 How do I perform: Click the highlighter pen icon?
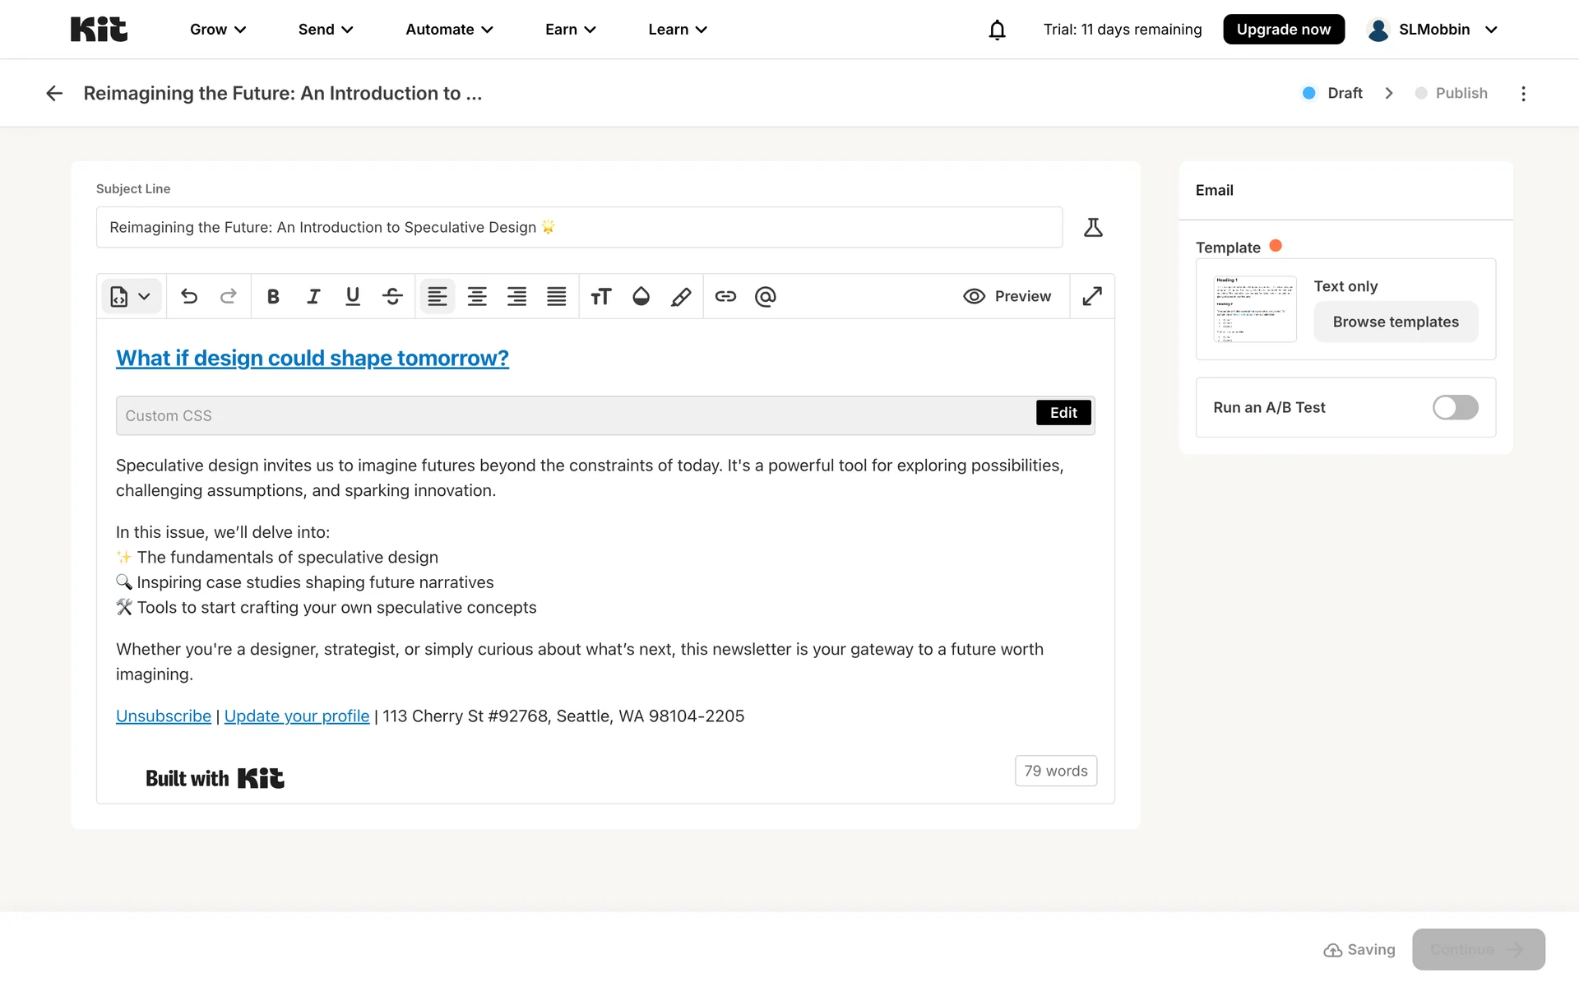pos(681,296)
